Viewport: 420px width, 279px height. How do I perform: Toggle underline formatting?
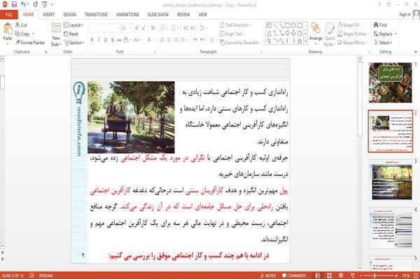pyautogui.click(x=106, y=40)
